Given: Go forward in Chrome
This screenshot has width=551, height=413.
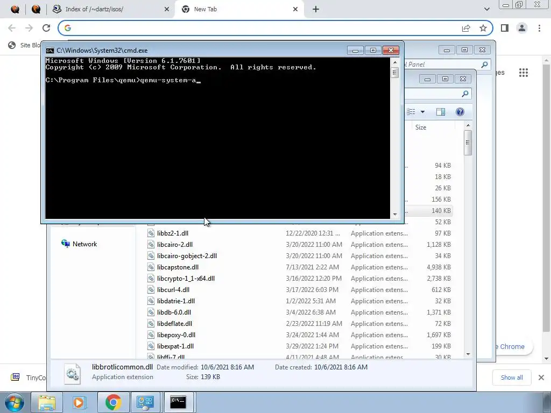Looking at the screenshot, I should [29, 28].
